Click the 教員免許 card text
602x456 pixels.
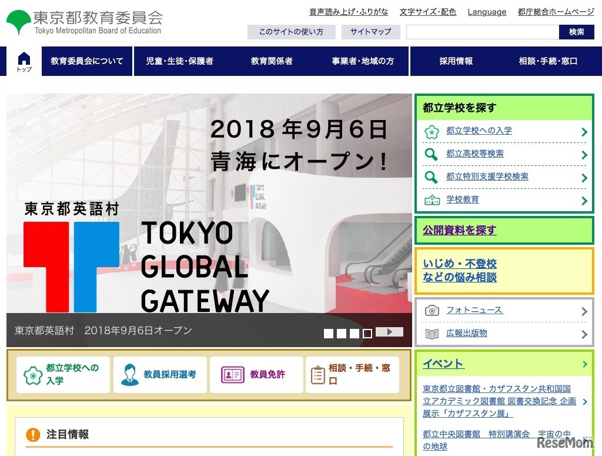267,374
